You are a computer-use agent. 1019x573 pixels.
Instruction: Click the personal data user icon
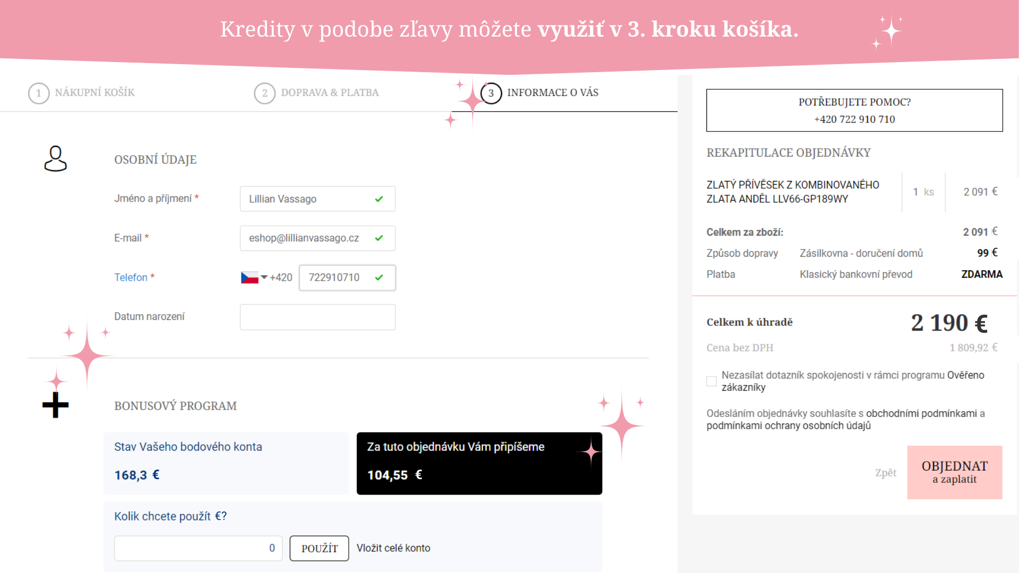point(55,159)
